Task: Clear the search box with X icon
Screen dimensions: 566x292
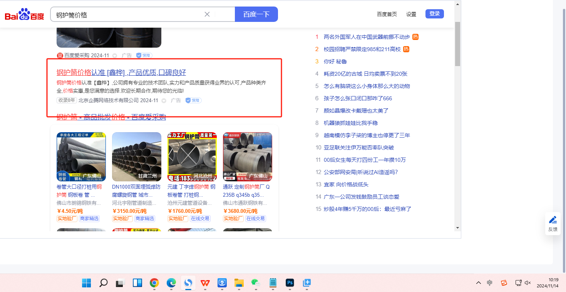Action: [x=207, y=14]
